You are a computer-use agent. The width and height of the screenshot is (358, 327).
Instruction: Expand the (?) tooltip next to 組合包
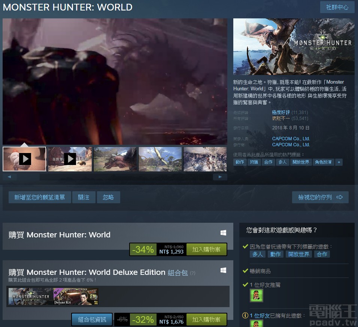click(x=192, y=273)
